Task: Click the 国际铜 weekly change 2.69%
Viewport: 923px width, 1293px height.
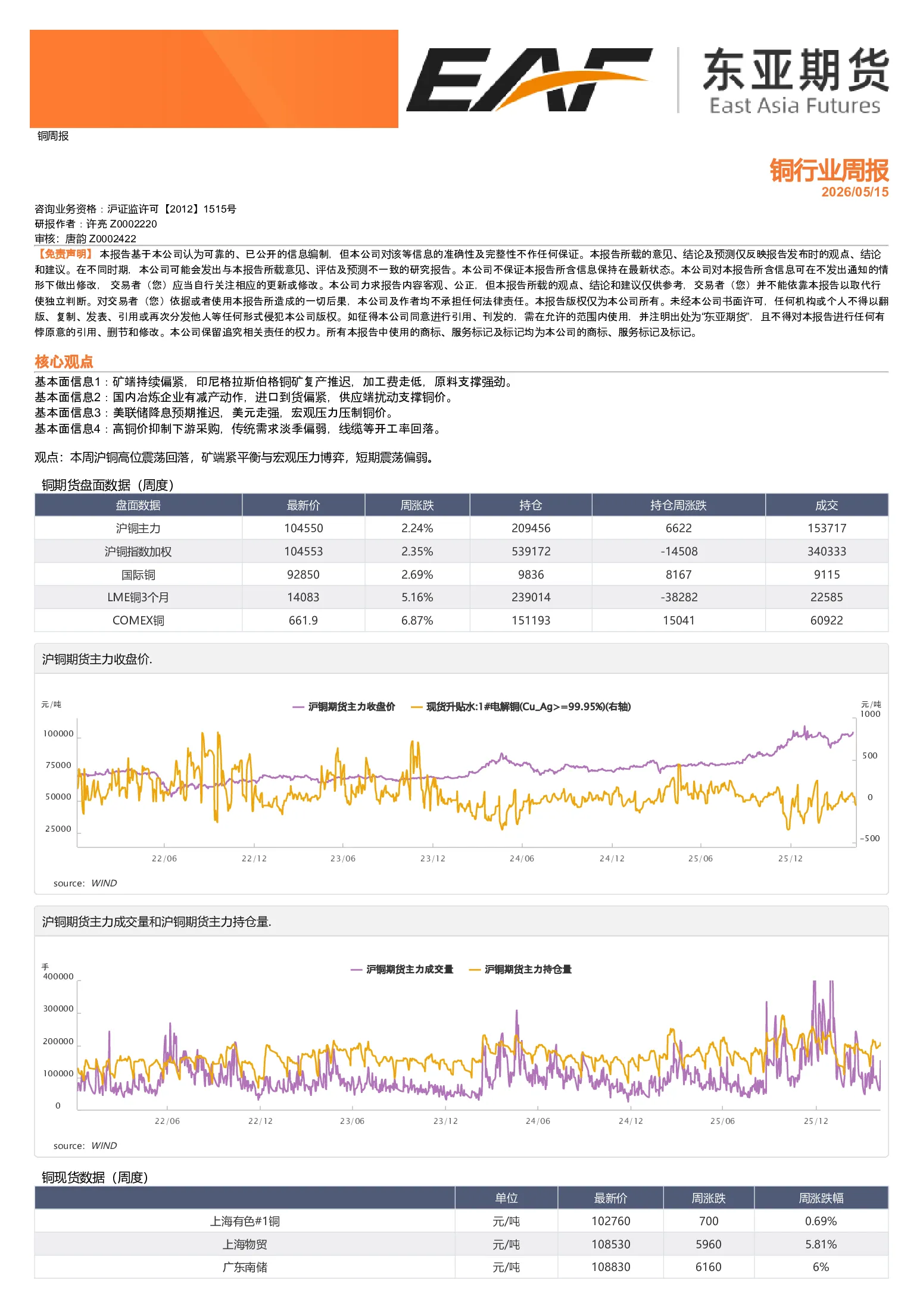Action: (x=417, y=574)
